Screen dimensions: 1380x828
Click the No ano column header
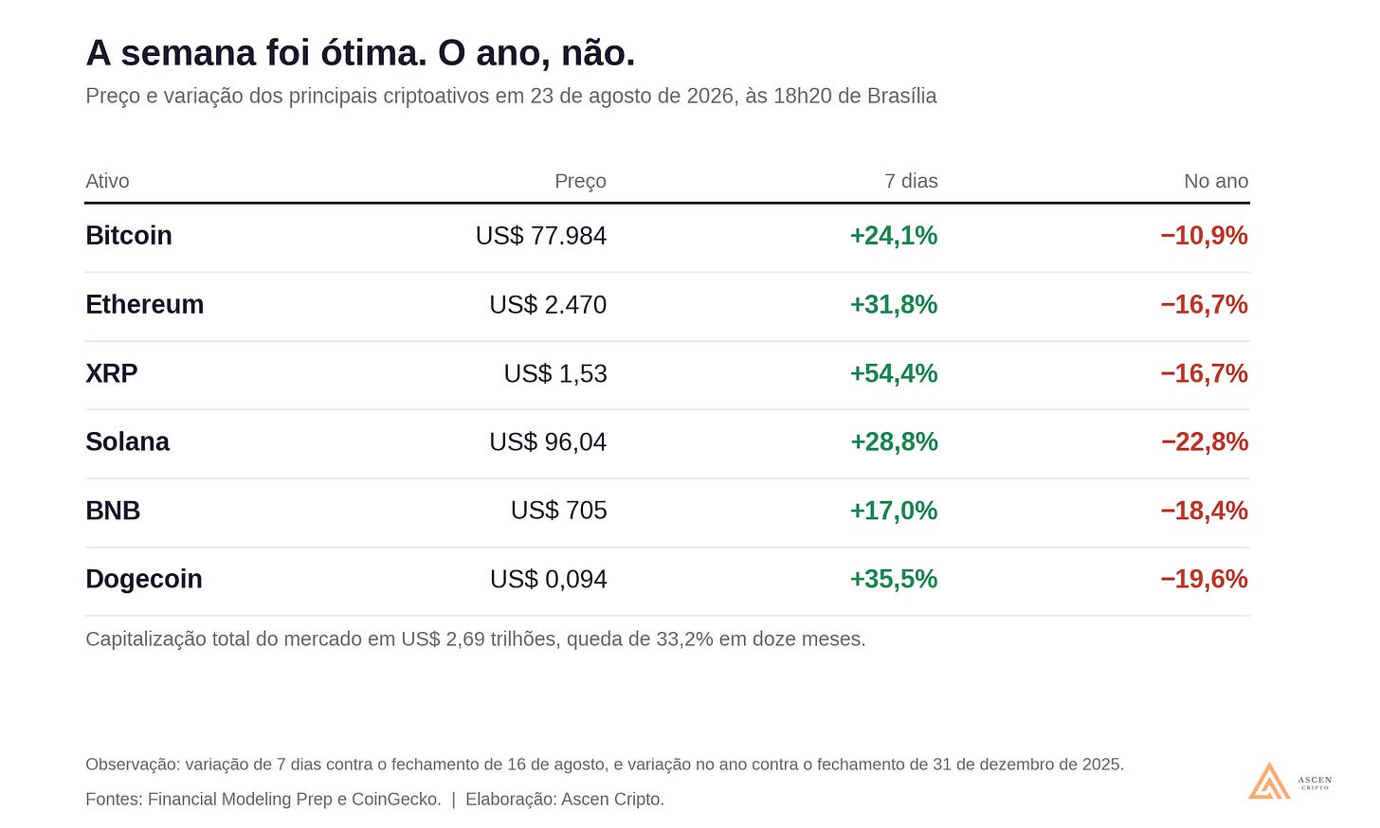[x=1216, y=181]
